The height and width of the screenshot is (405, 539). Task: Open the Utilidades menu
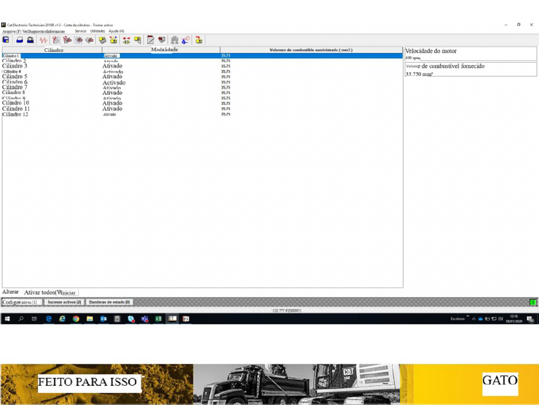click(97, 31)
